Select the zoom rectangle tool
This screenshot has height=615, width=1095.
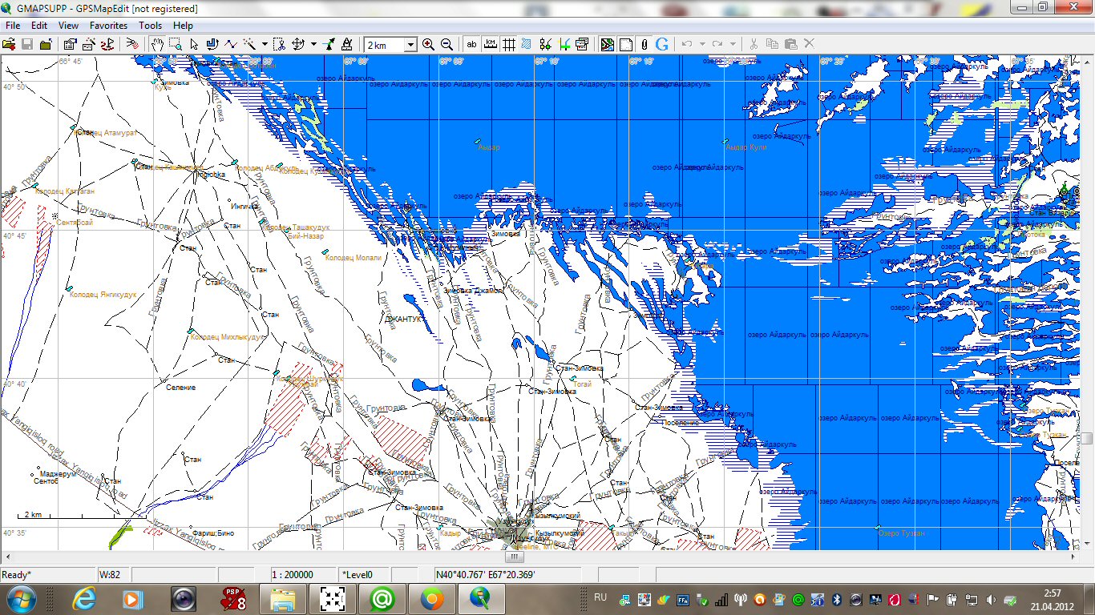176,45
